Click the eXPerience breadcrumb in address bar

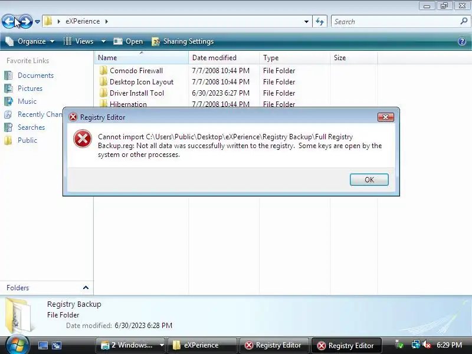(x=83, y=21)
